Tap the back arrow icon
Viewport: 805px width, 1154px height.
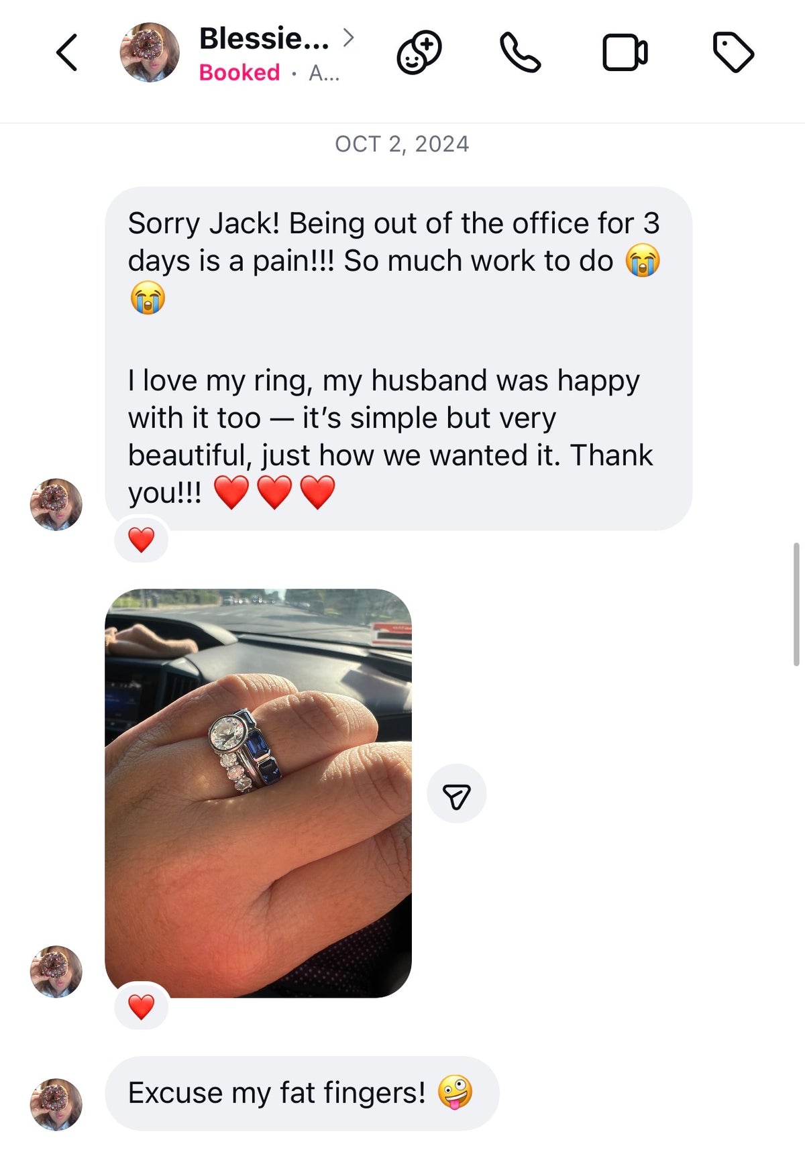click(x=66, y=52)
